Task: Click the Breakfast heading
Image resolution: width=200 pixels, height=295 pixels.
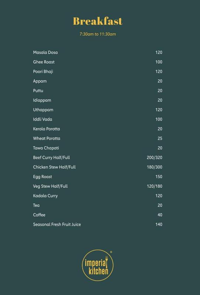Action: (98, 21)
